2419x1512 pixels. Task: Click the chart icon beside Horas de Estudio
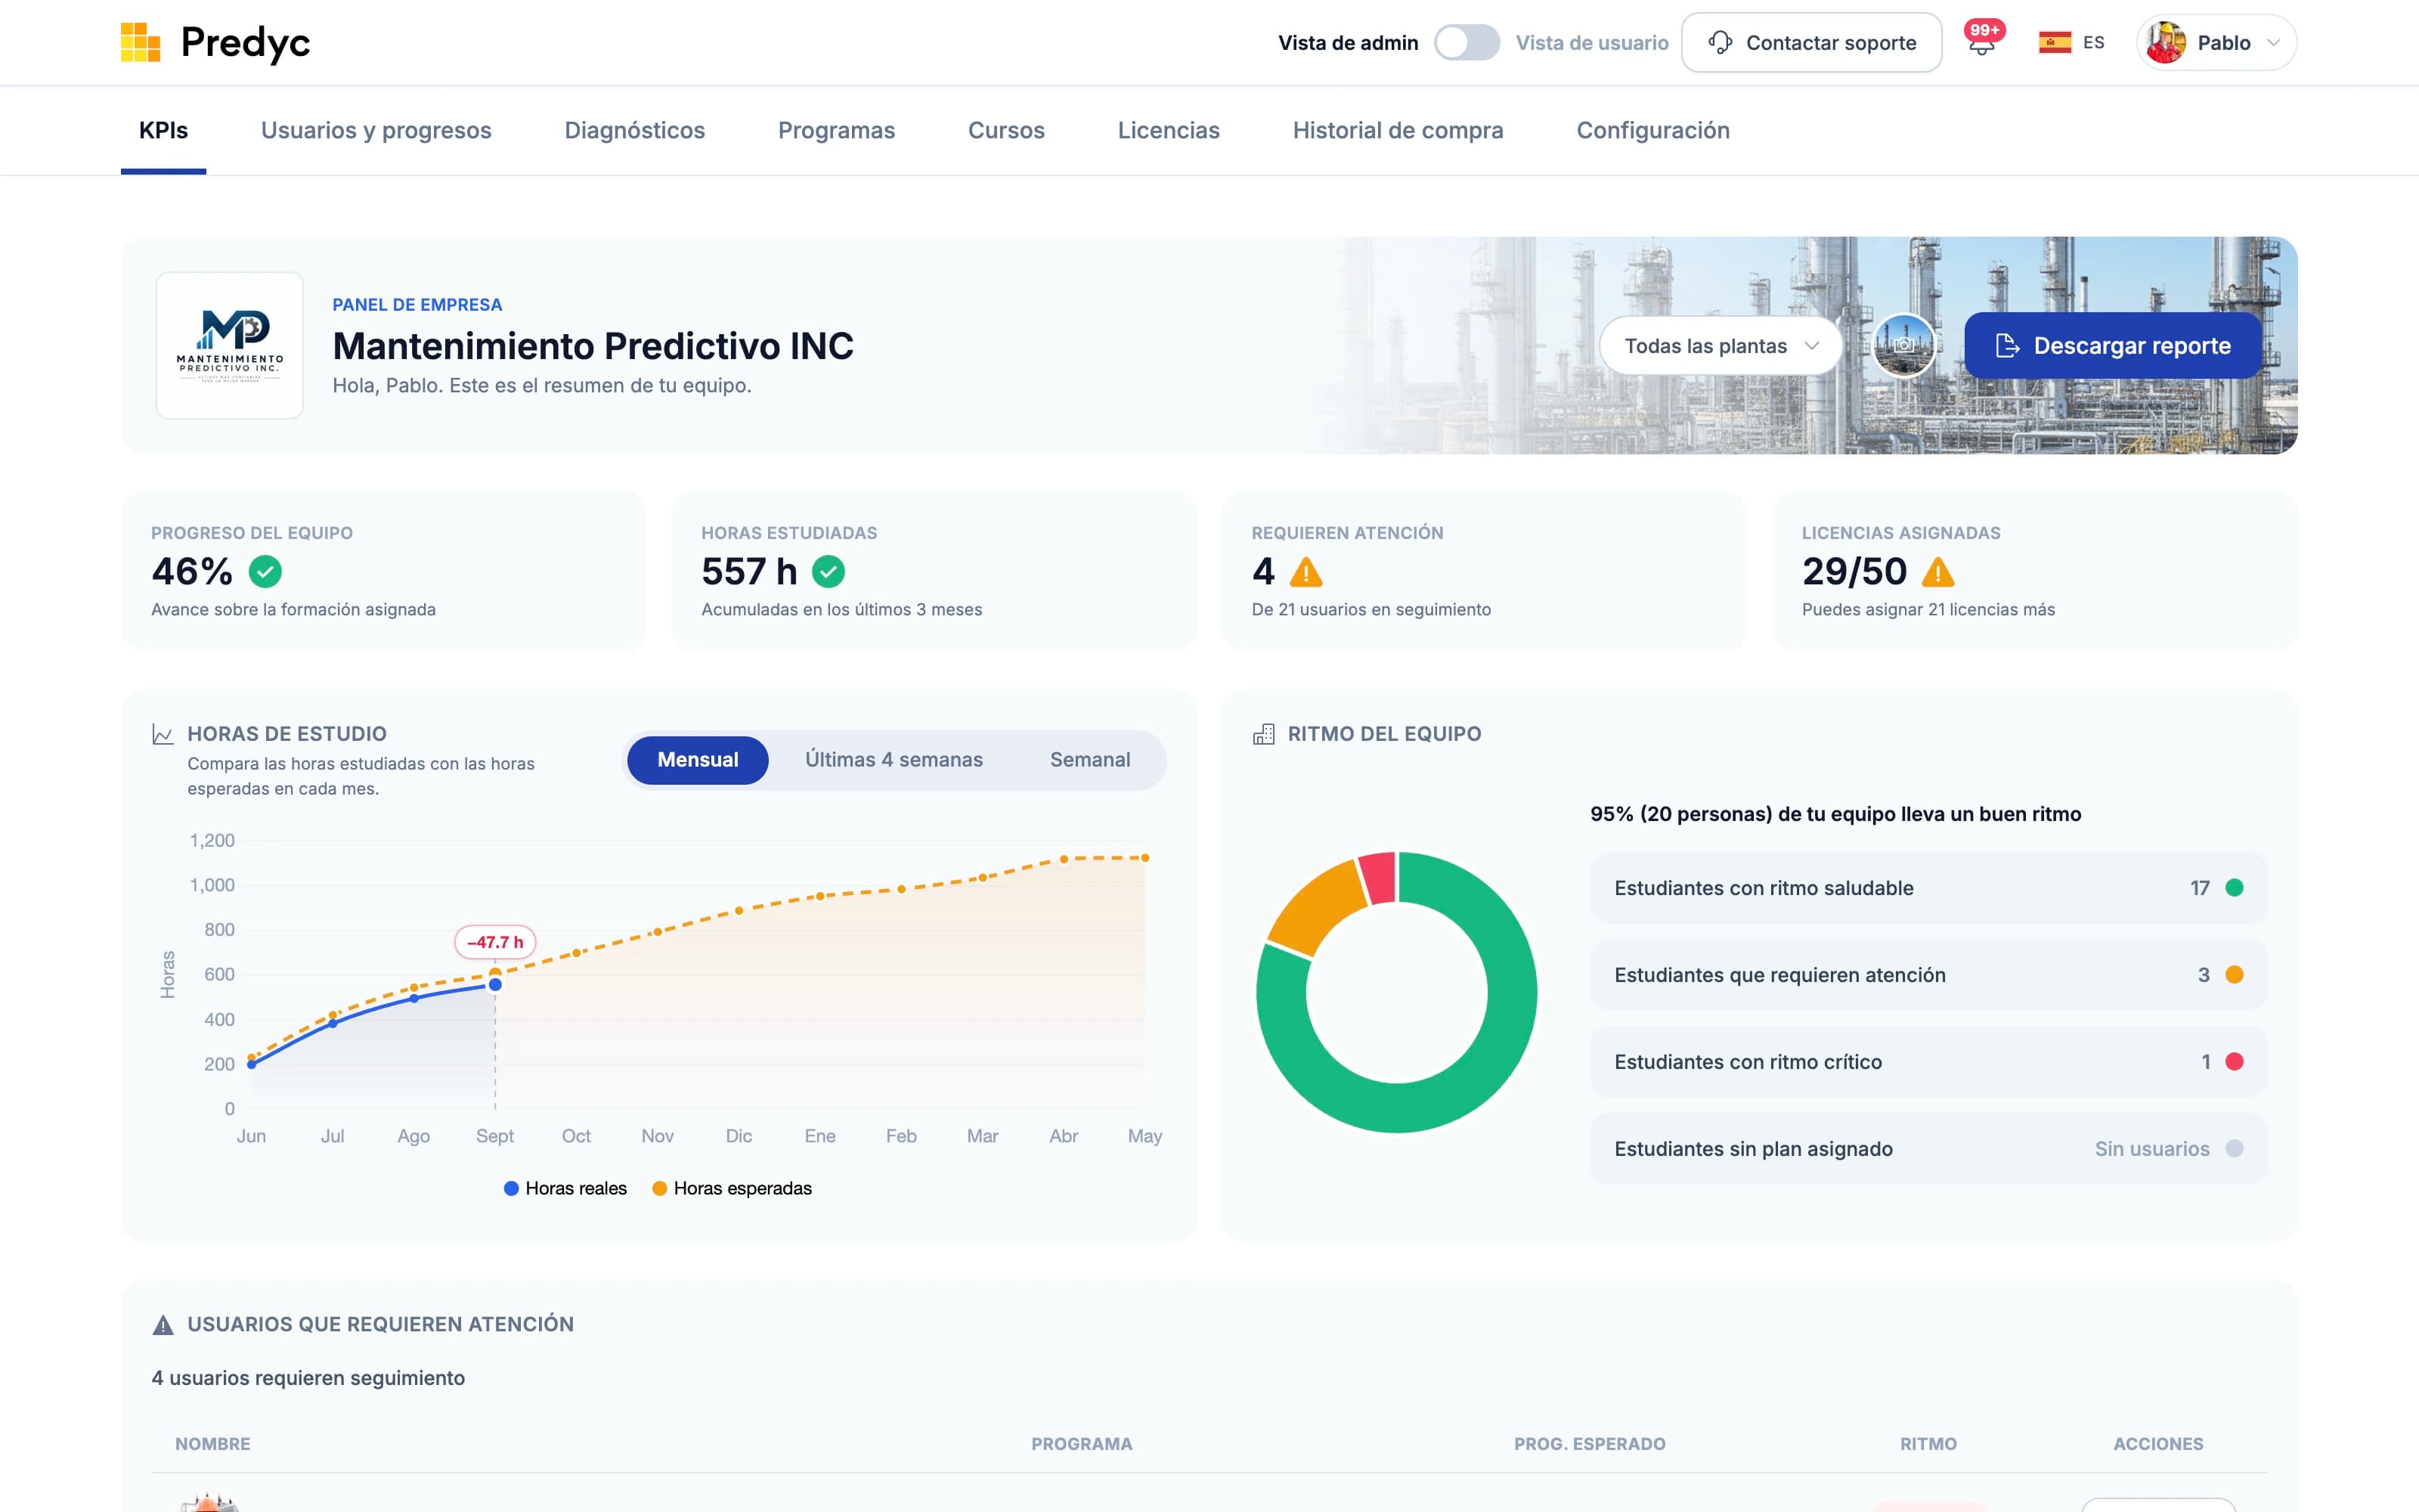(x=163, y=734)
